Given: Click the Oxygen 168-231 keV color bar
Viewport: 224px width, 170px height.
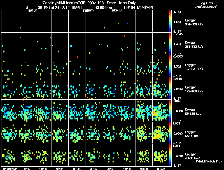Looking at the screenshot, I should [x=170, y=66].
